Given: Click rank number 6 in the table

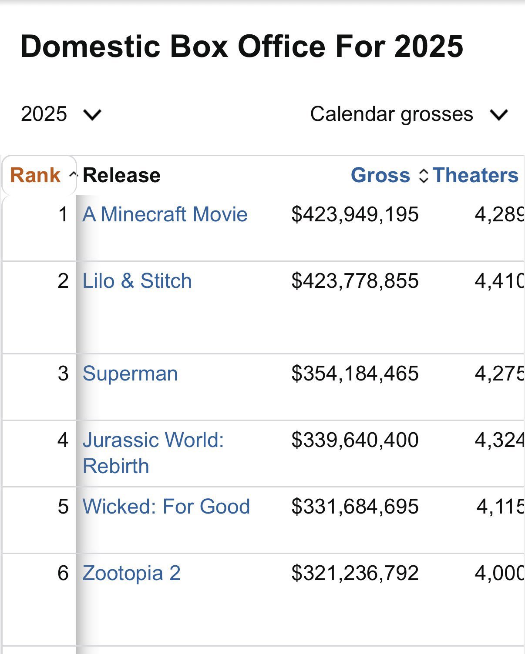Looking at the screenshot, I should [x=63, y=573].
